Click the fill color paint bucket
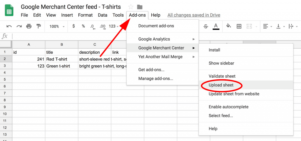 (228, 26)
